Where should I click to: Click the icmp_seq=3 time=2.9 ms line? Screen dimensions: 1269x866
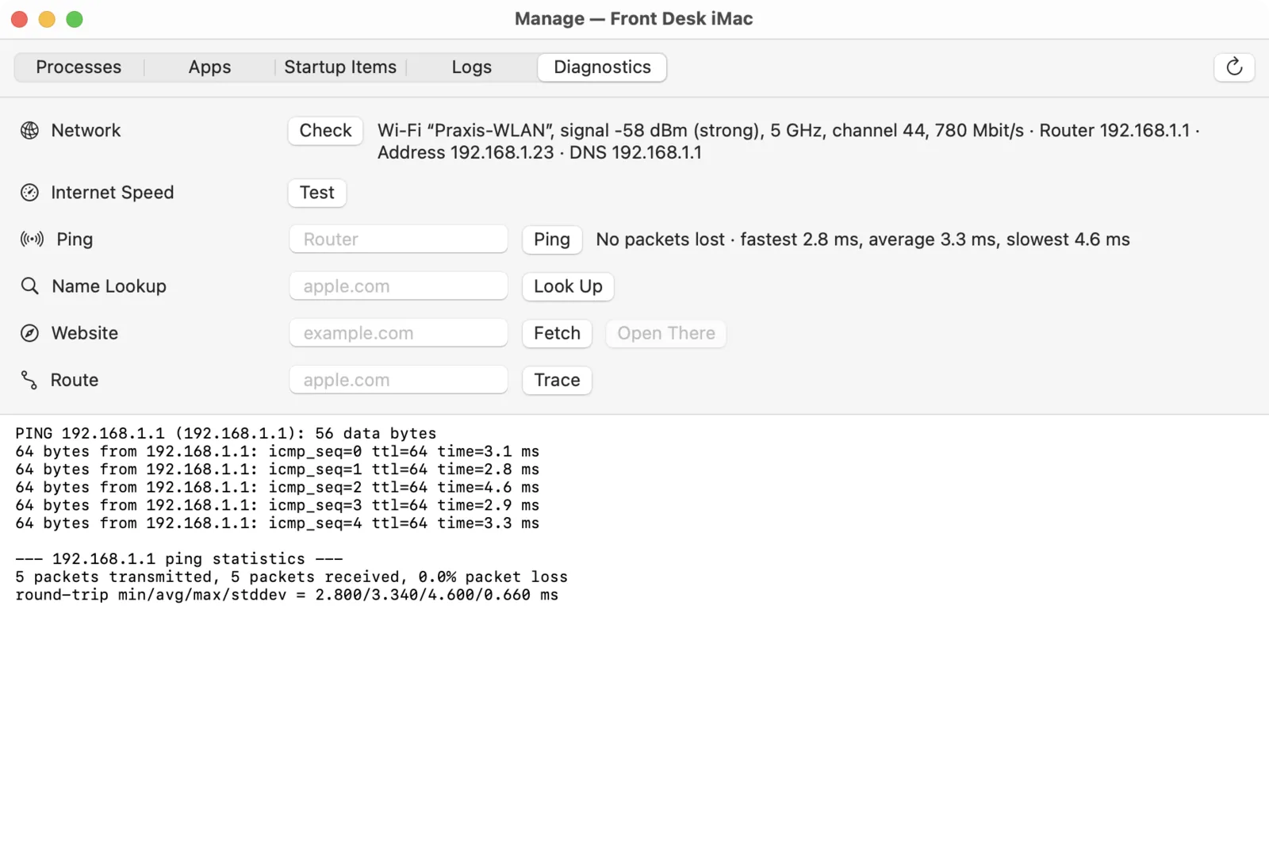coord(278,505)
